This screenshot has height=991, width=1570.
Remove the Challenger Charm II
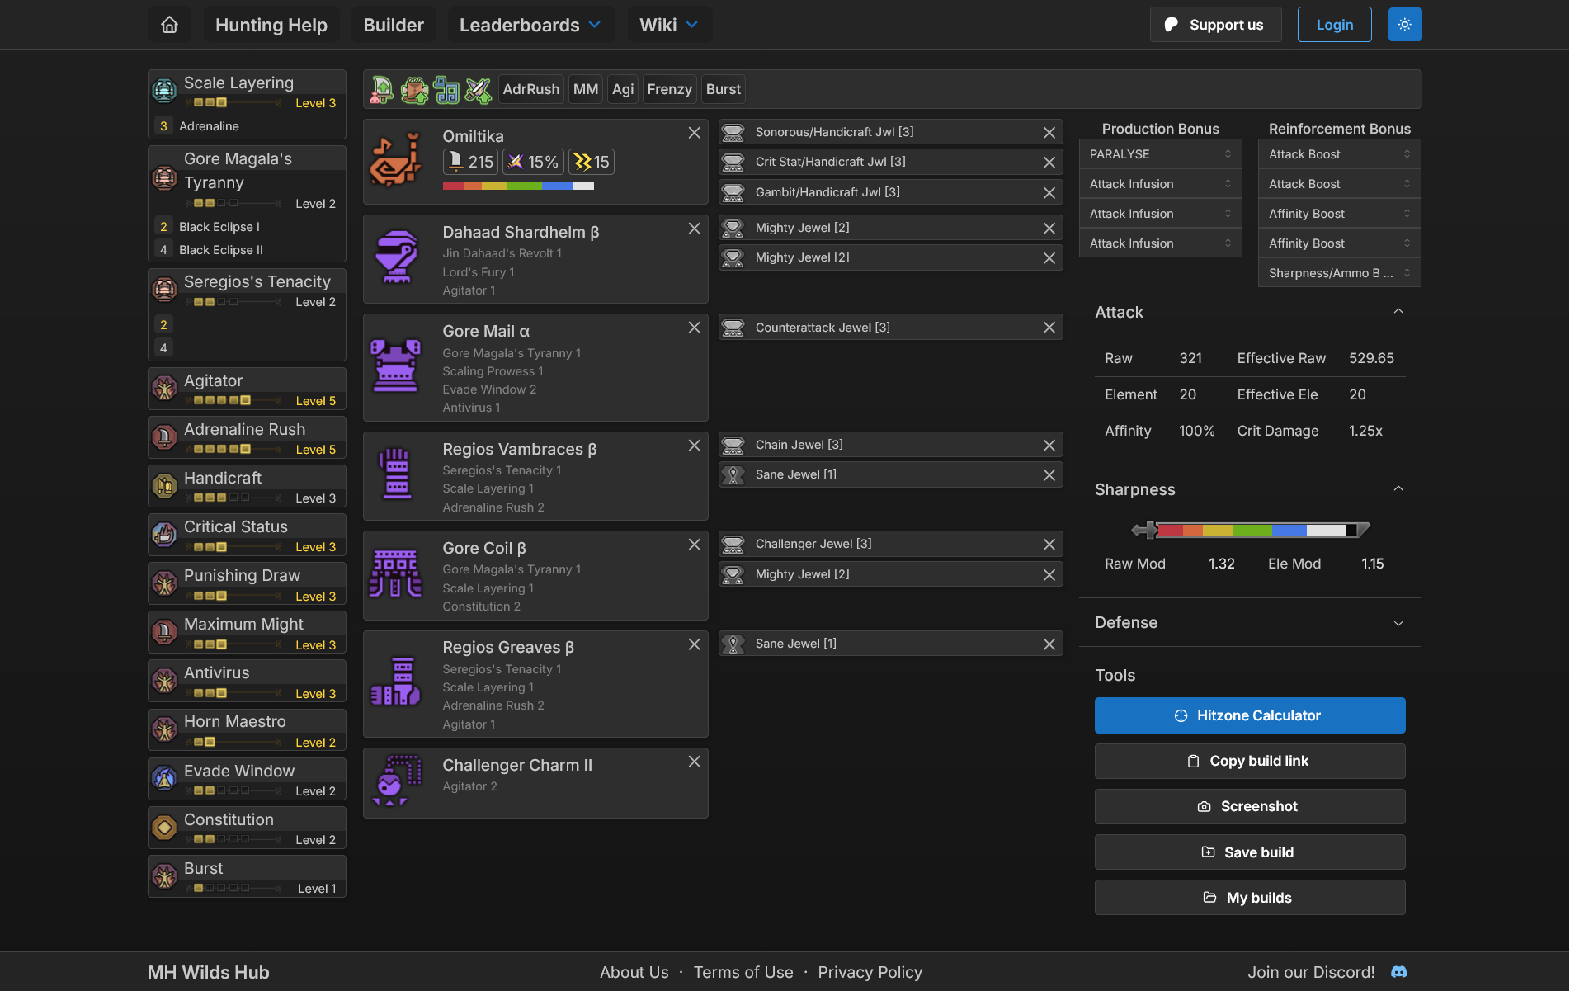tap(694, 762)
